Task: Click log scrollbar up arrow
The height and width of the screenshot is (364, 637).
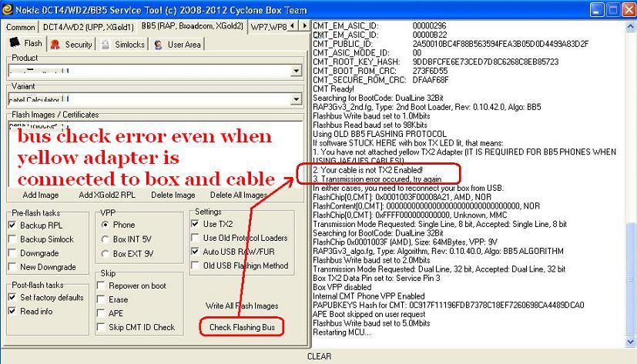Action: coord(630,26)
